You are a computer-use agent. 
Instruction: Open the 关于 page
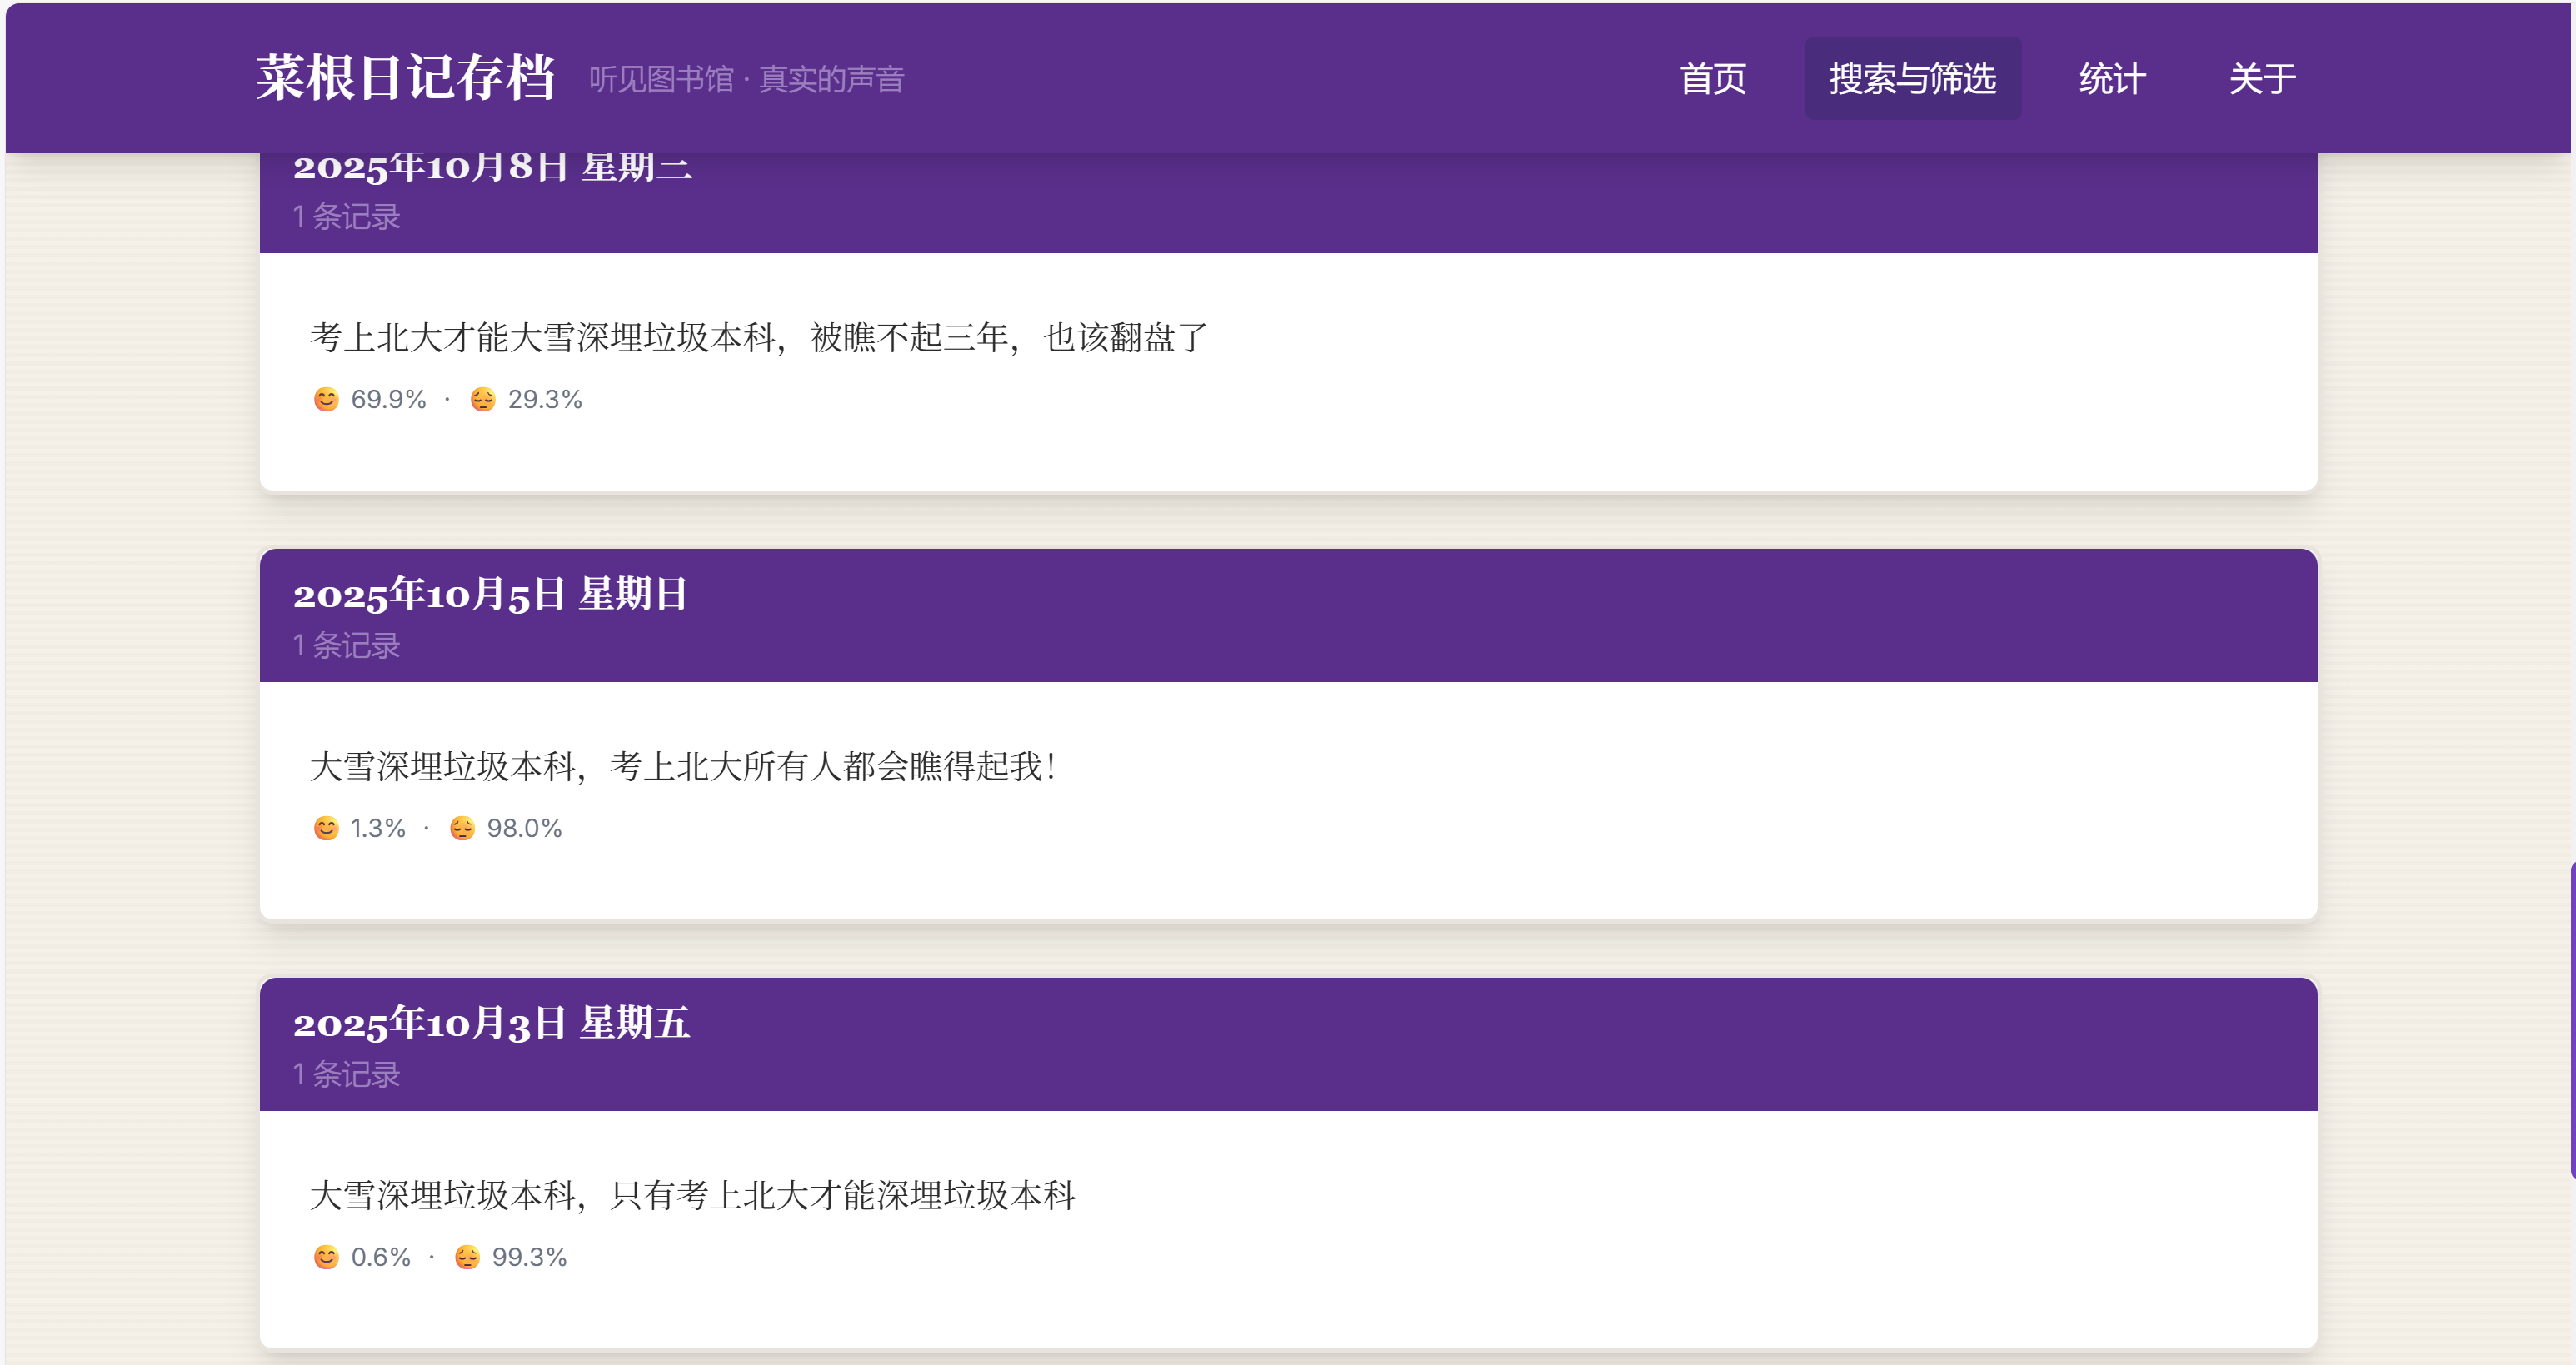[2262, 79]
